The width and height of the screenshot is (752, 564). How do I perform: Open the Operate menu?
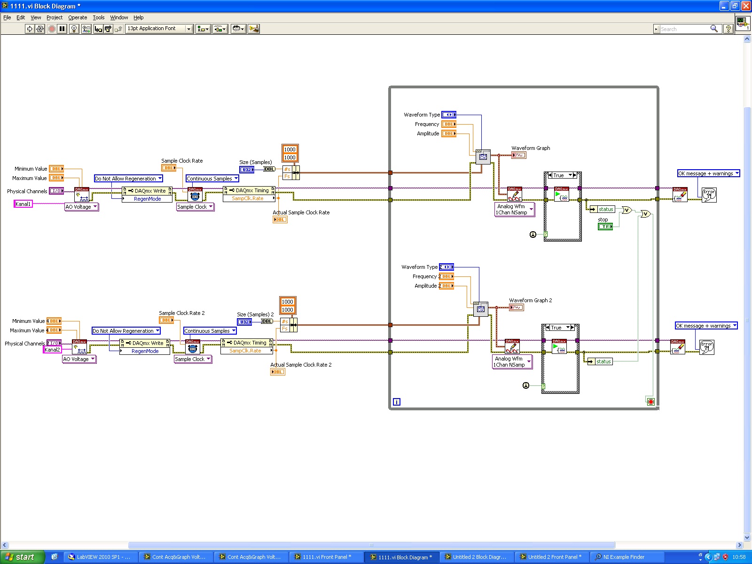(78, 17)
